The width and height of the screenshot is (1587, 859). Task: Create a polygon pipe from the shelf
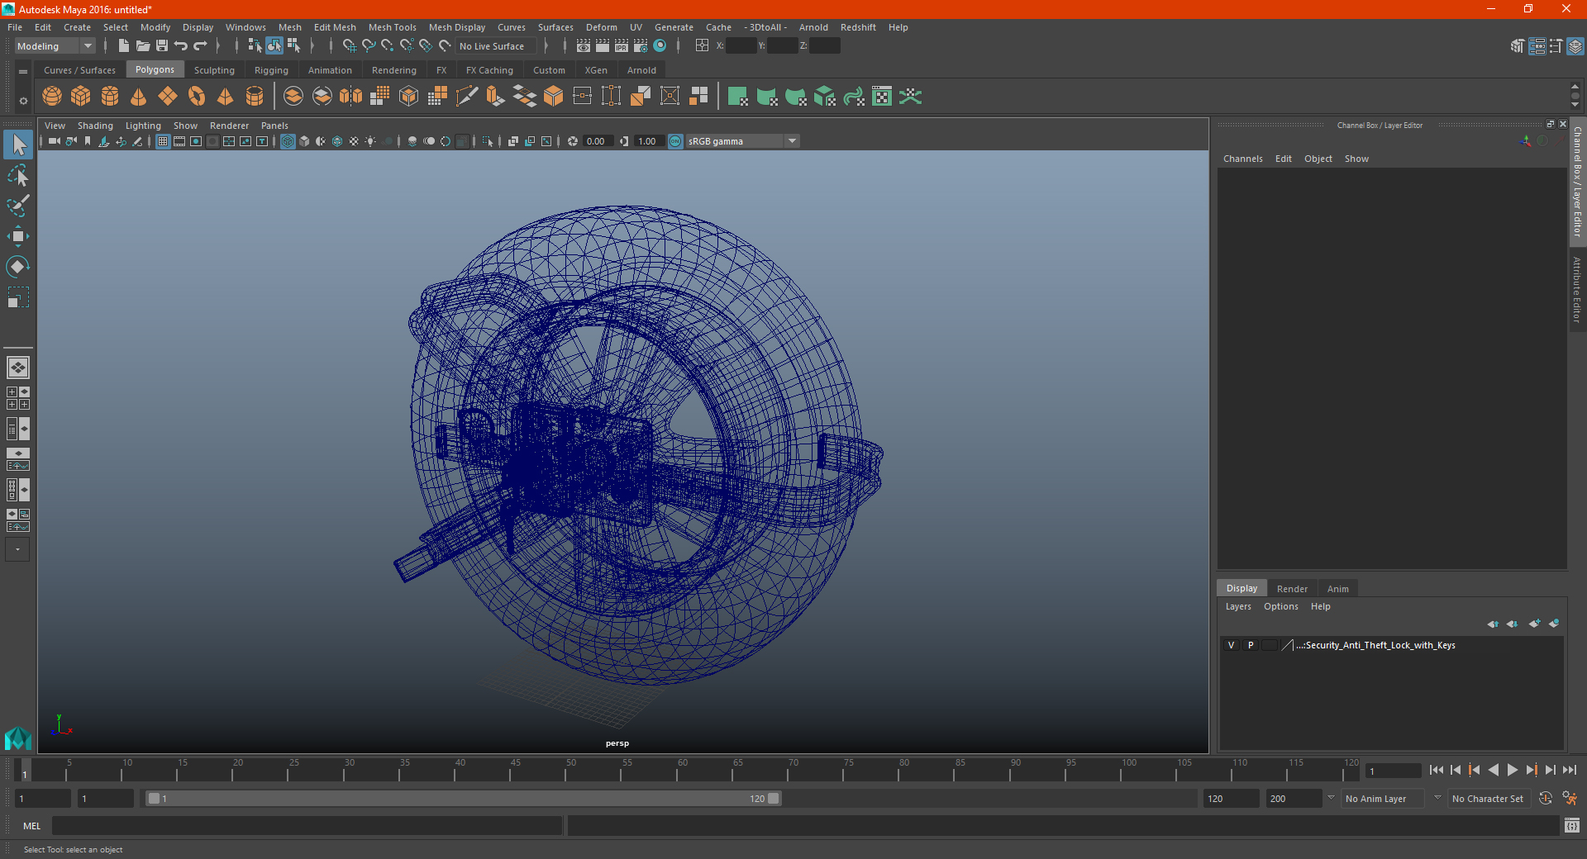(x=255, y=97)
